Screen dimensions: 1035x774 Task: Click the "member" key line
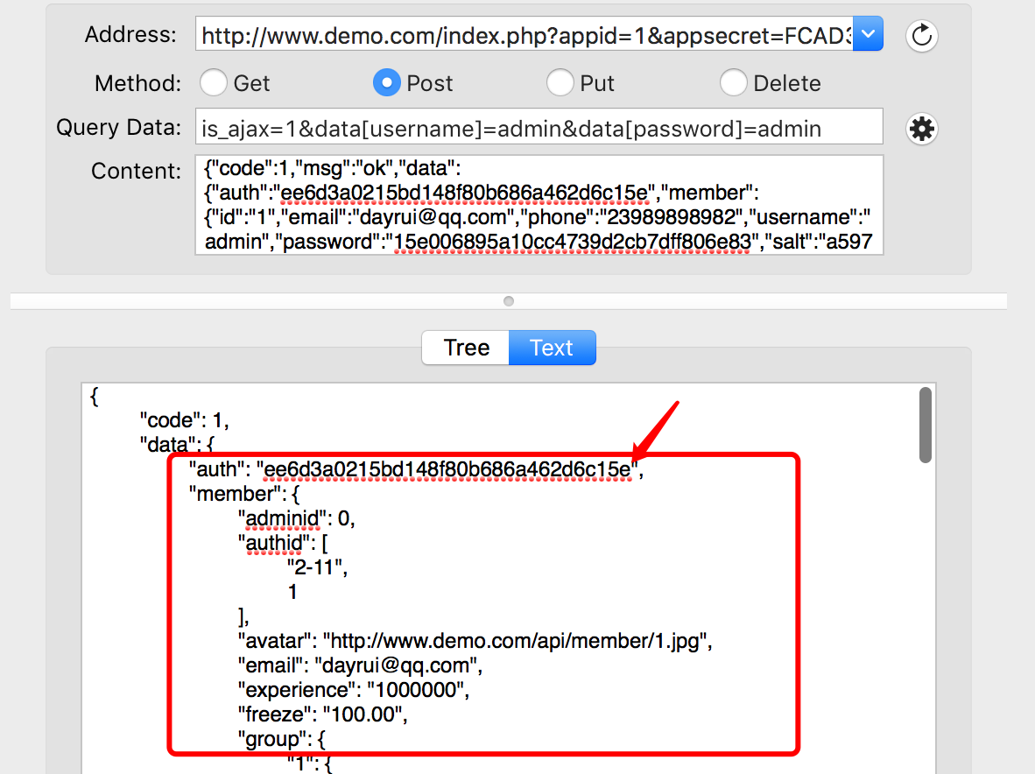(244, 494)
